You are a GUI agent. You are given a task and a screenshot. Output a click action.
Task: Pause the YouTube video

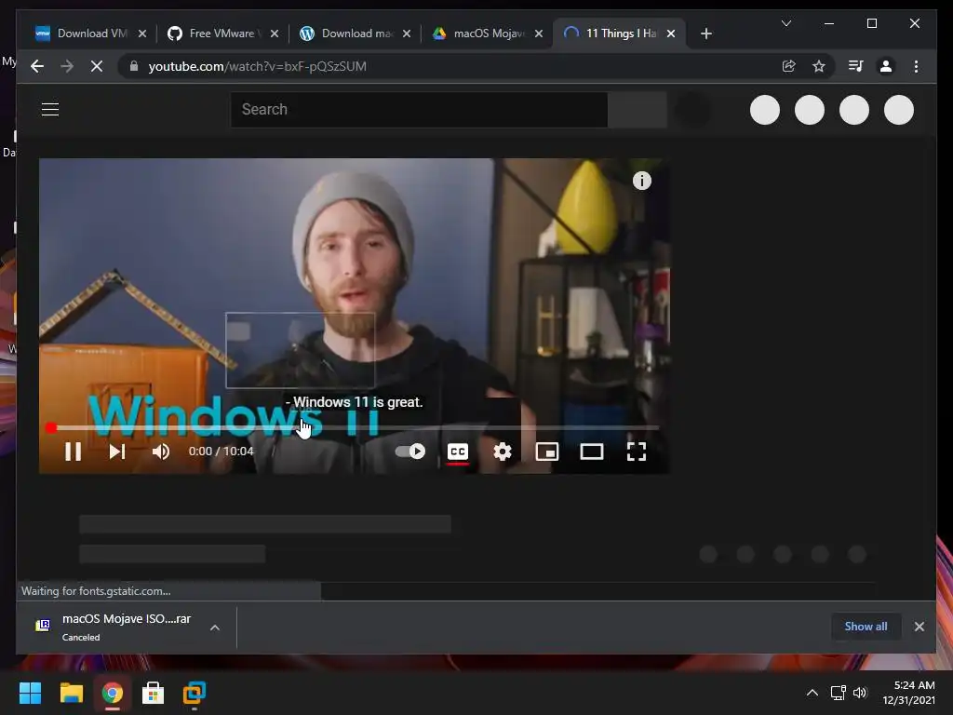click(73, 452)
